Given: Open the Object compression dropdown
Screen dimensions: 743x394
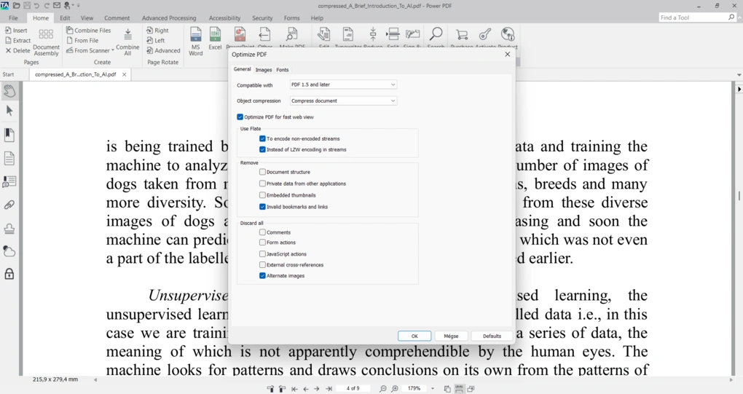Looking at the screenshot, I should click(343, 101).
